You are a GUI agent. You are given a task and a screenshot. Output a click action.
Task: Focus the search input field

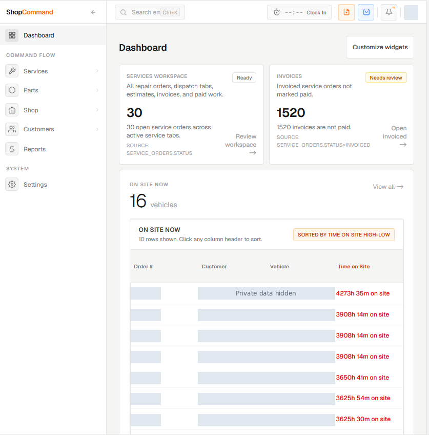[150, 12]
